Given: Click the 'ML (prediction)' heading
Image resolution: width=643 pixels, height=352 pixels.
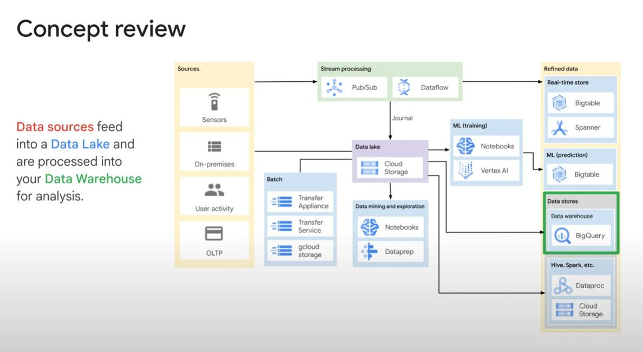Looking at the screenshot, I should [x=567, y=155].
